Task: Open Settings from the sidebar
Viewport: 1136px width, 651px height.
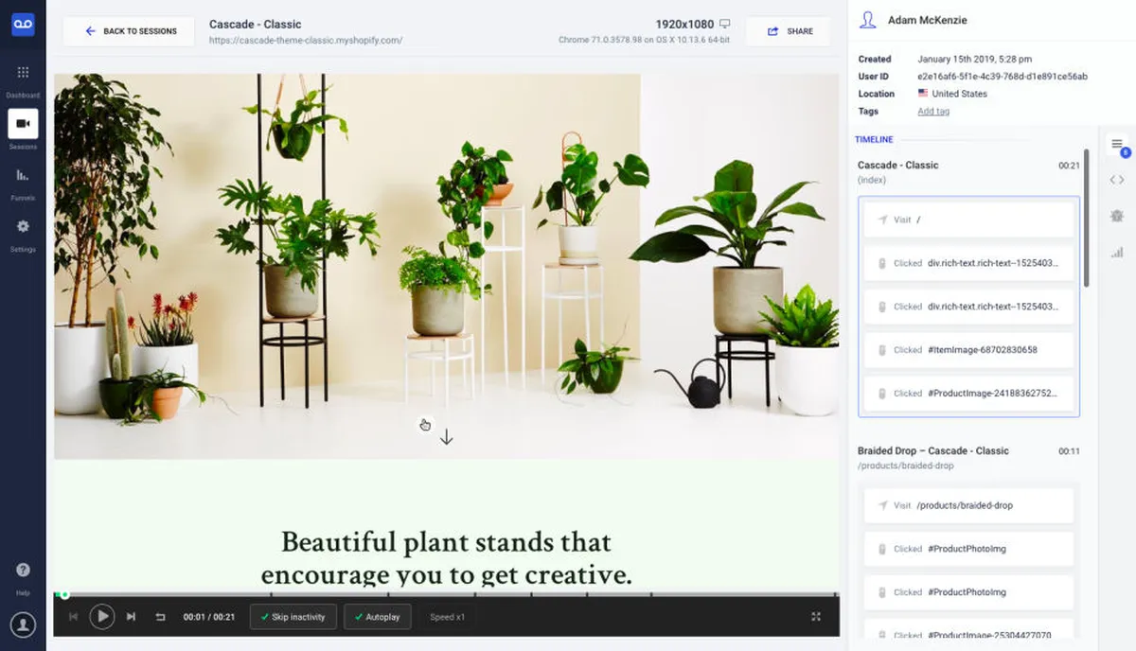Action: point(23,235)
